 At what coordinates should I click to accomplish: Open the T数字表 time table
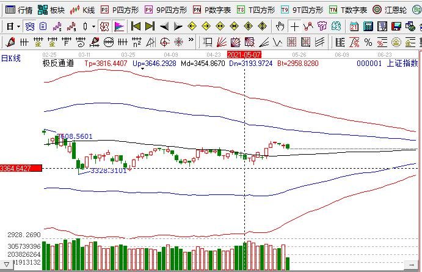coord(348,10)
